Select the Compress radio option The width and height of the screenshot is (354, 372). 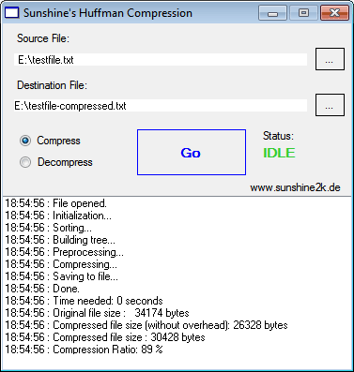click(x=25, y=141)
